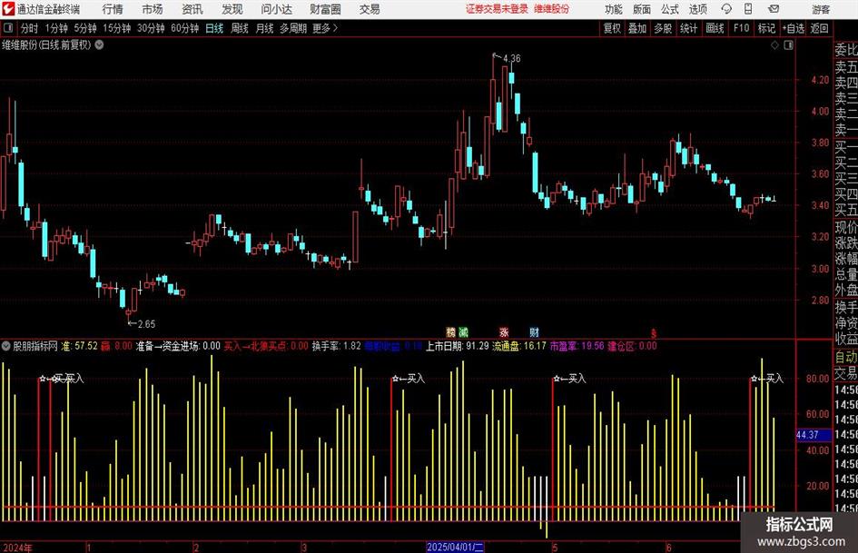
Task: Click the 自动 side tab
Action: 846,357
